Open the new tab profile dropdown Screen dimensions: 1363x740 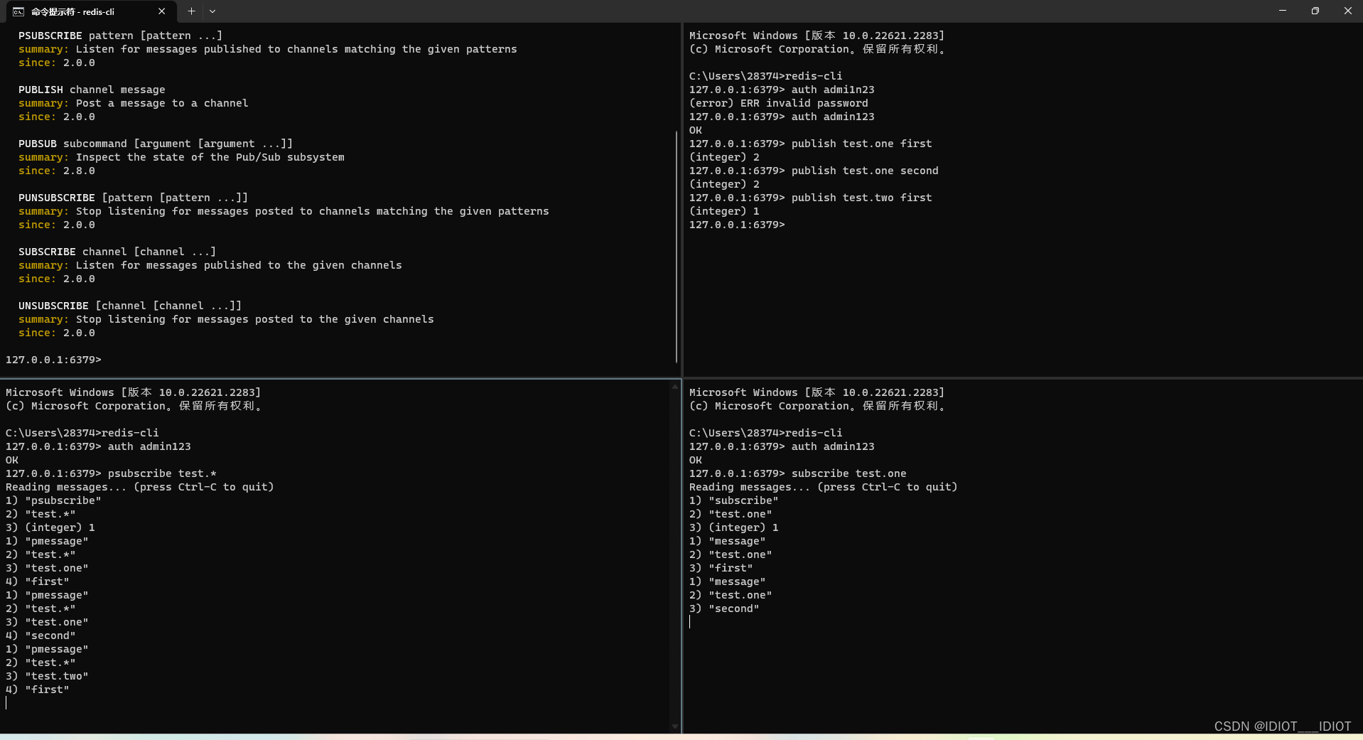tap(212, 11)
